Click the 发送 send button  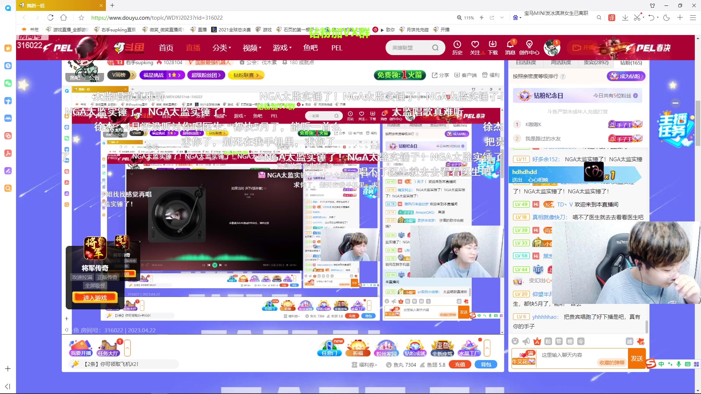637,359
